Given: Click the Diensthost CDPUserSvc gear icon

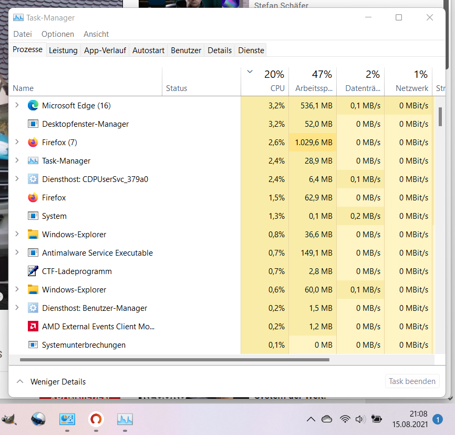Looking at the screenshot, I should pyautogui.click(x=33, y=179).
